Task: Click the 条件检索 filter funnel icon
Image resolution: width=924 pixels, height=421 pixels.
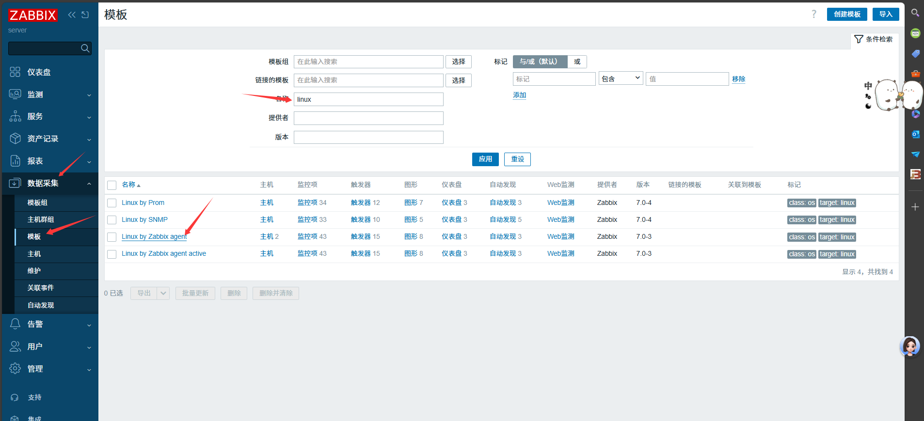Action: pos(859,39)
